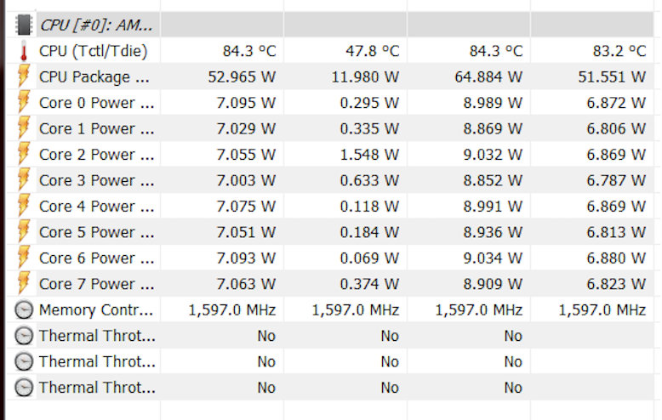Click the 52.965 W CPU Package current value
Image resolution: width=662 pixels, height=420 pixels.
(x=242, y=77)
